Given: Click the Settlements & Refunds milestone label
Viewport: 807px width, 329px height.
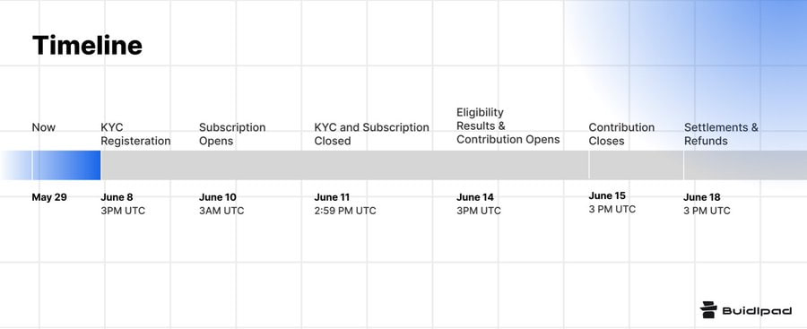Looking at the screenshot, I should [721, 134].
